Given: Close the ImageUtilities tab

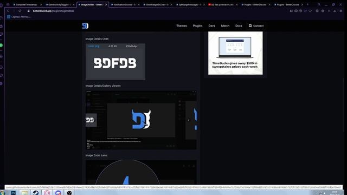Looking at the screenshot, I should click(x=106, y=5).
